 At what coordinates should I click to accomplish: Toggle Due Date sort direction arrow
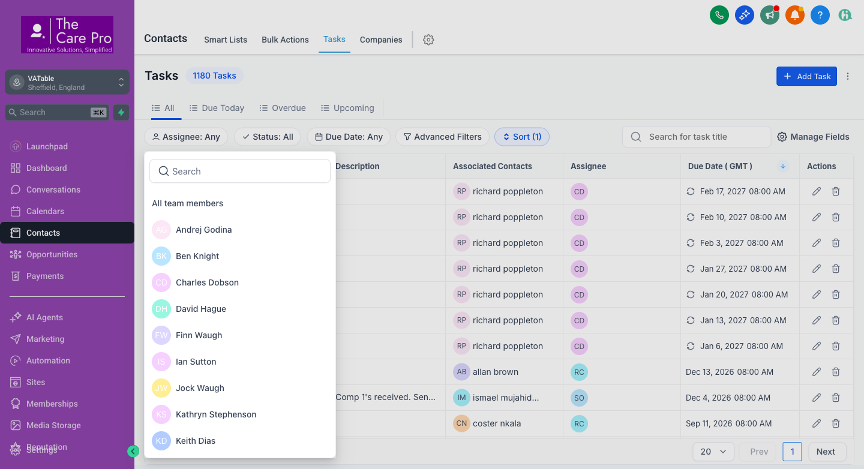point(782,166)
